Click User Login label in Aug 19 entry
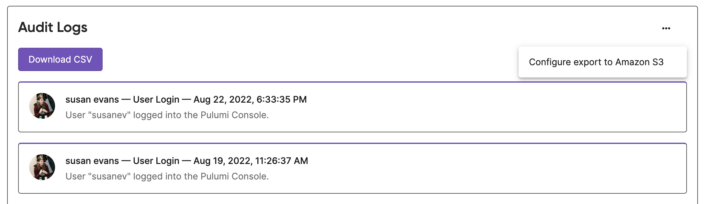This screenshot has width=707, height=204. pos(156,161)
